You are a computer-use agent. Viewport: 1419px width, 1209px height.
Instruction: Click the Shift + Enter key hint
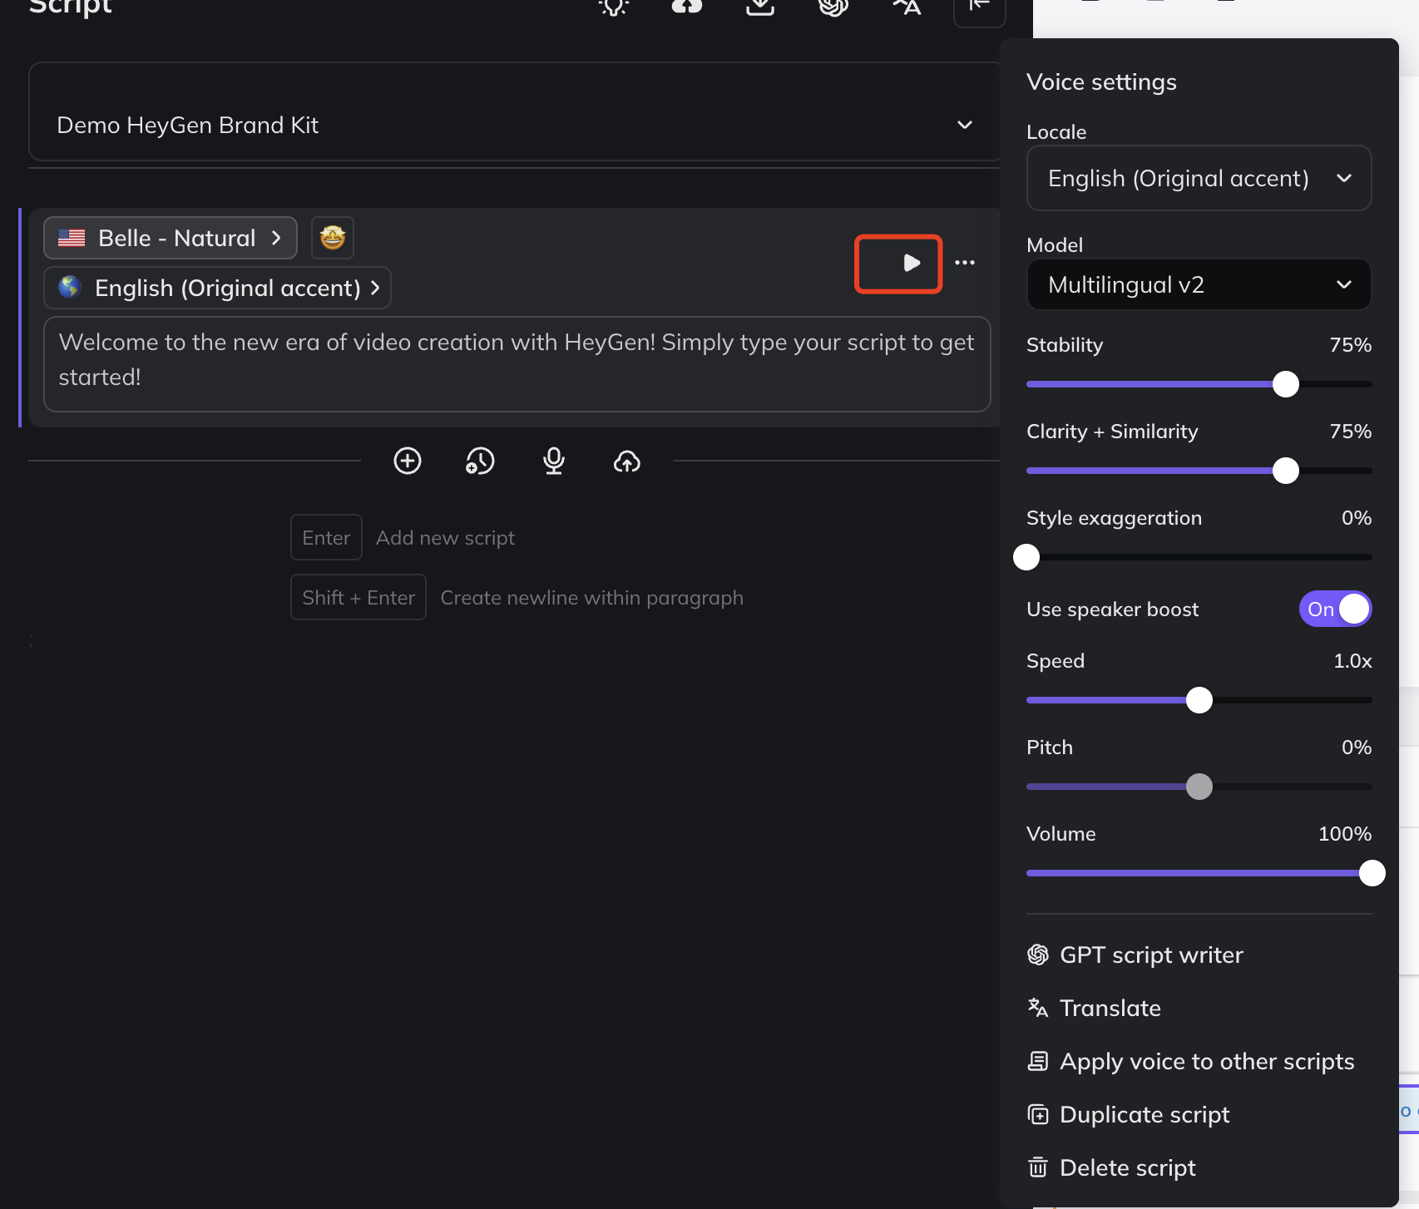pyautogui.click(x=358, y=597)
